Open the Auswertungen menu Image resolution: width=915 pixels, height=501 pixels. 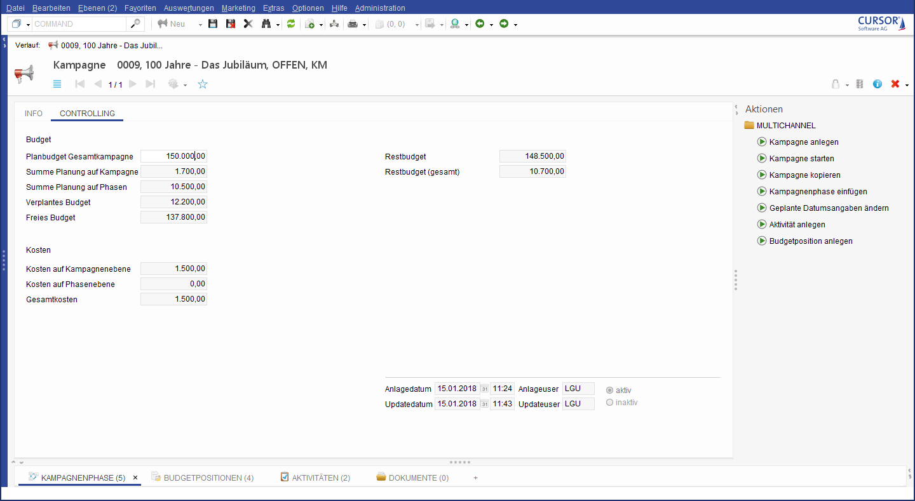click(189, 8)
